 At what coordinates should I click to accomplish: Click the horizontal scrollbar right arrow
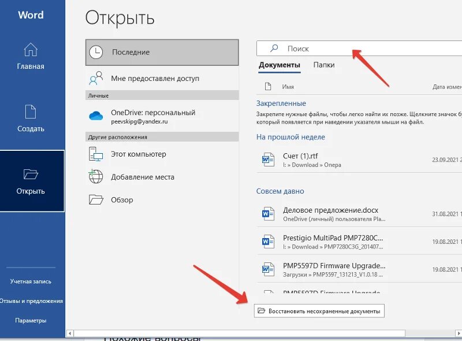tap(458, 333)
